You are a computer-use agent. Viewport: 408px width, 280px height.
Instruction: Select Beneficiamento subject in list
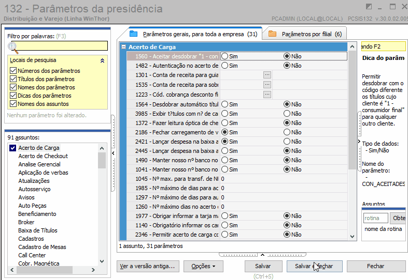(x=37, y=214)
